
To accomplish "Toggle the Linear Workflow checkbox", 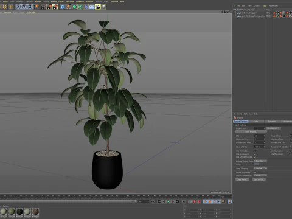I will coord(255,172).
